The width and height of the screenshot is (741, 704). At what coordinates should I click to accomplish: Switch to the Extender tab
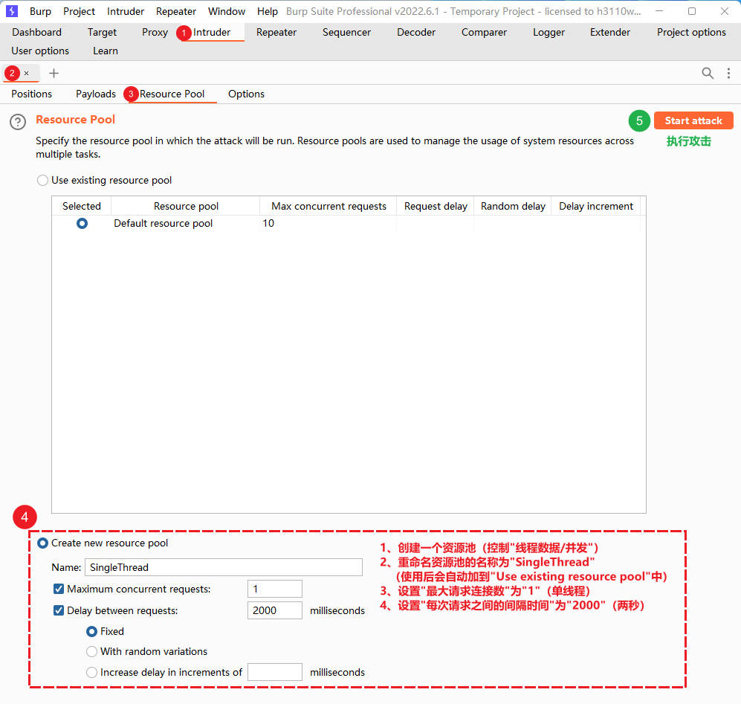pos(610,32)
